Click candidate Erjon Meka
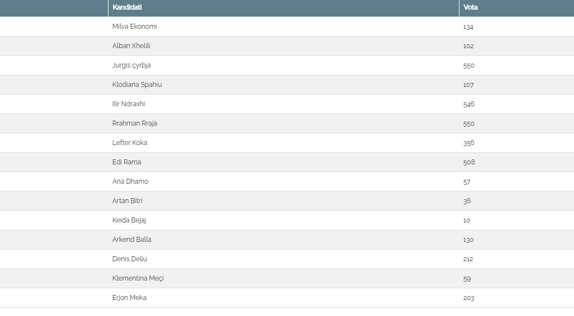The width and height of the screenshot is (574, 316). click(129, 298)
